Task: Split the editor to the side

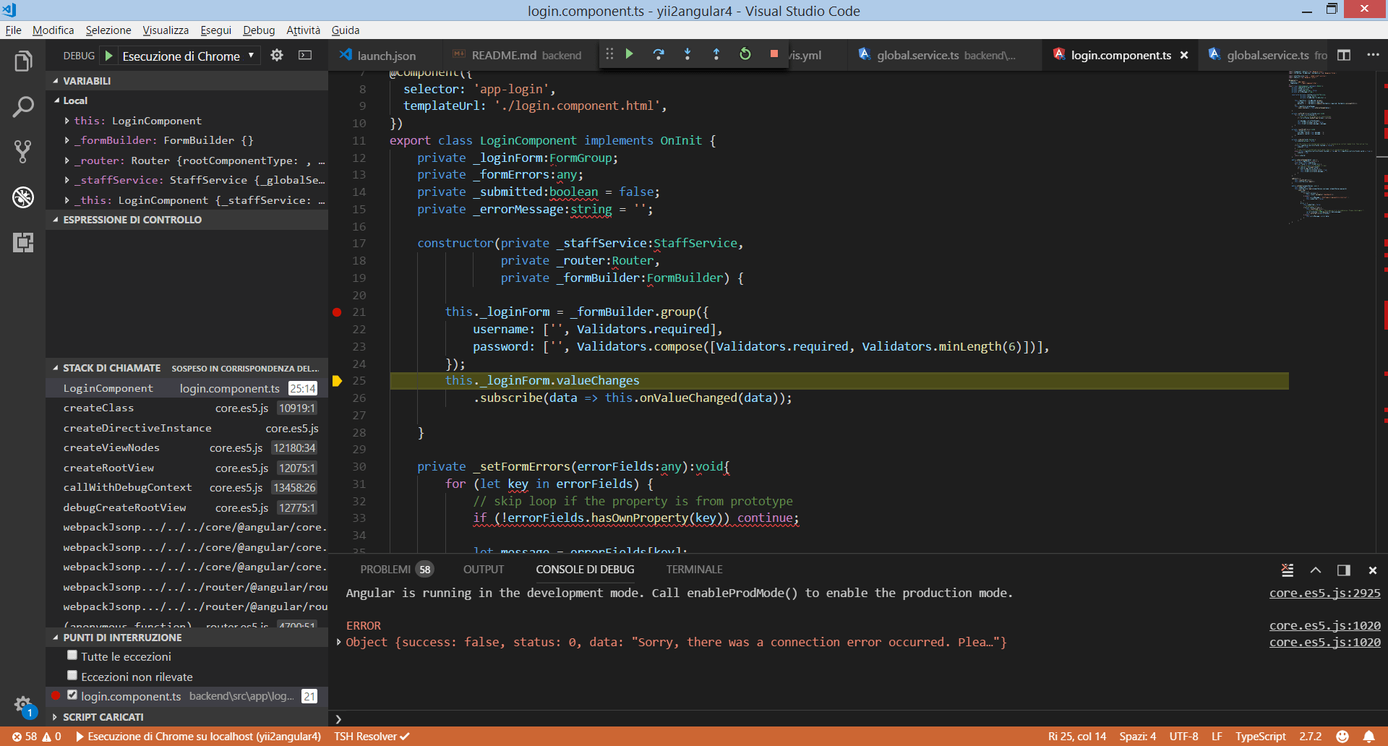Action: click(1344, 55)
